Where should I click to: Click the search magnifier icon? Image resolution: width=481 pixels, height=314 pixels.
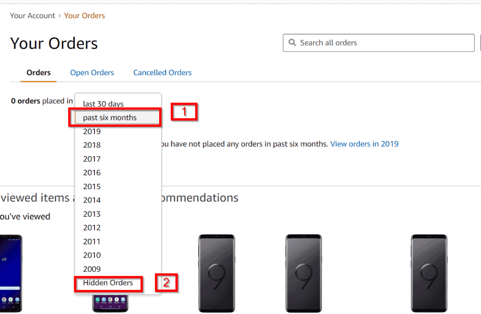[292, 43]
